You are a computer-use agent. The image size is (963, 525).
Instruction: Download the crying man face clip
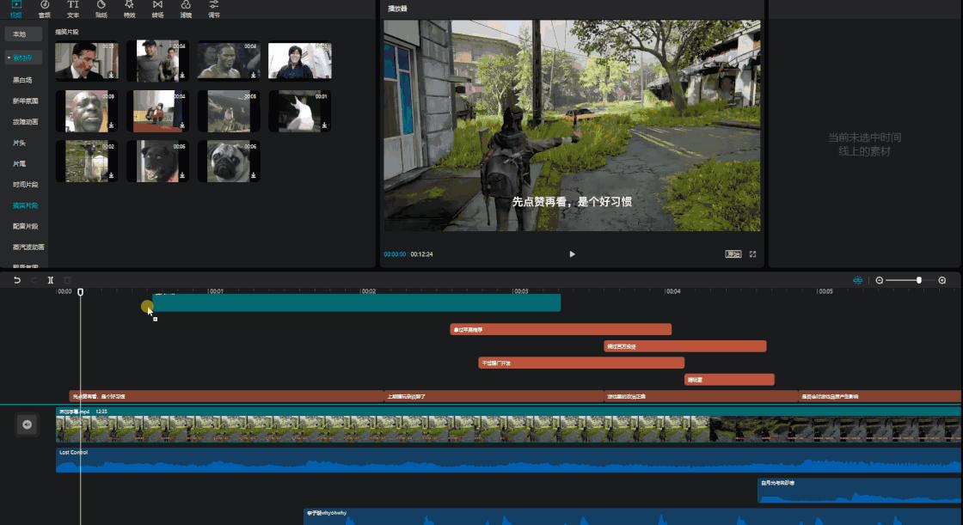click(x=111, y=125)
